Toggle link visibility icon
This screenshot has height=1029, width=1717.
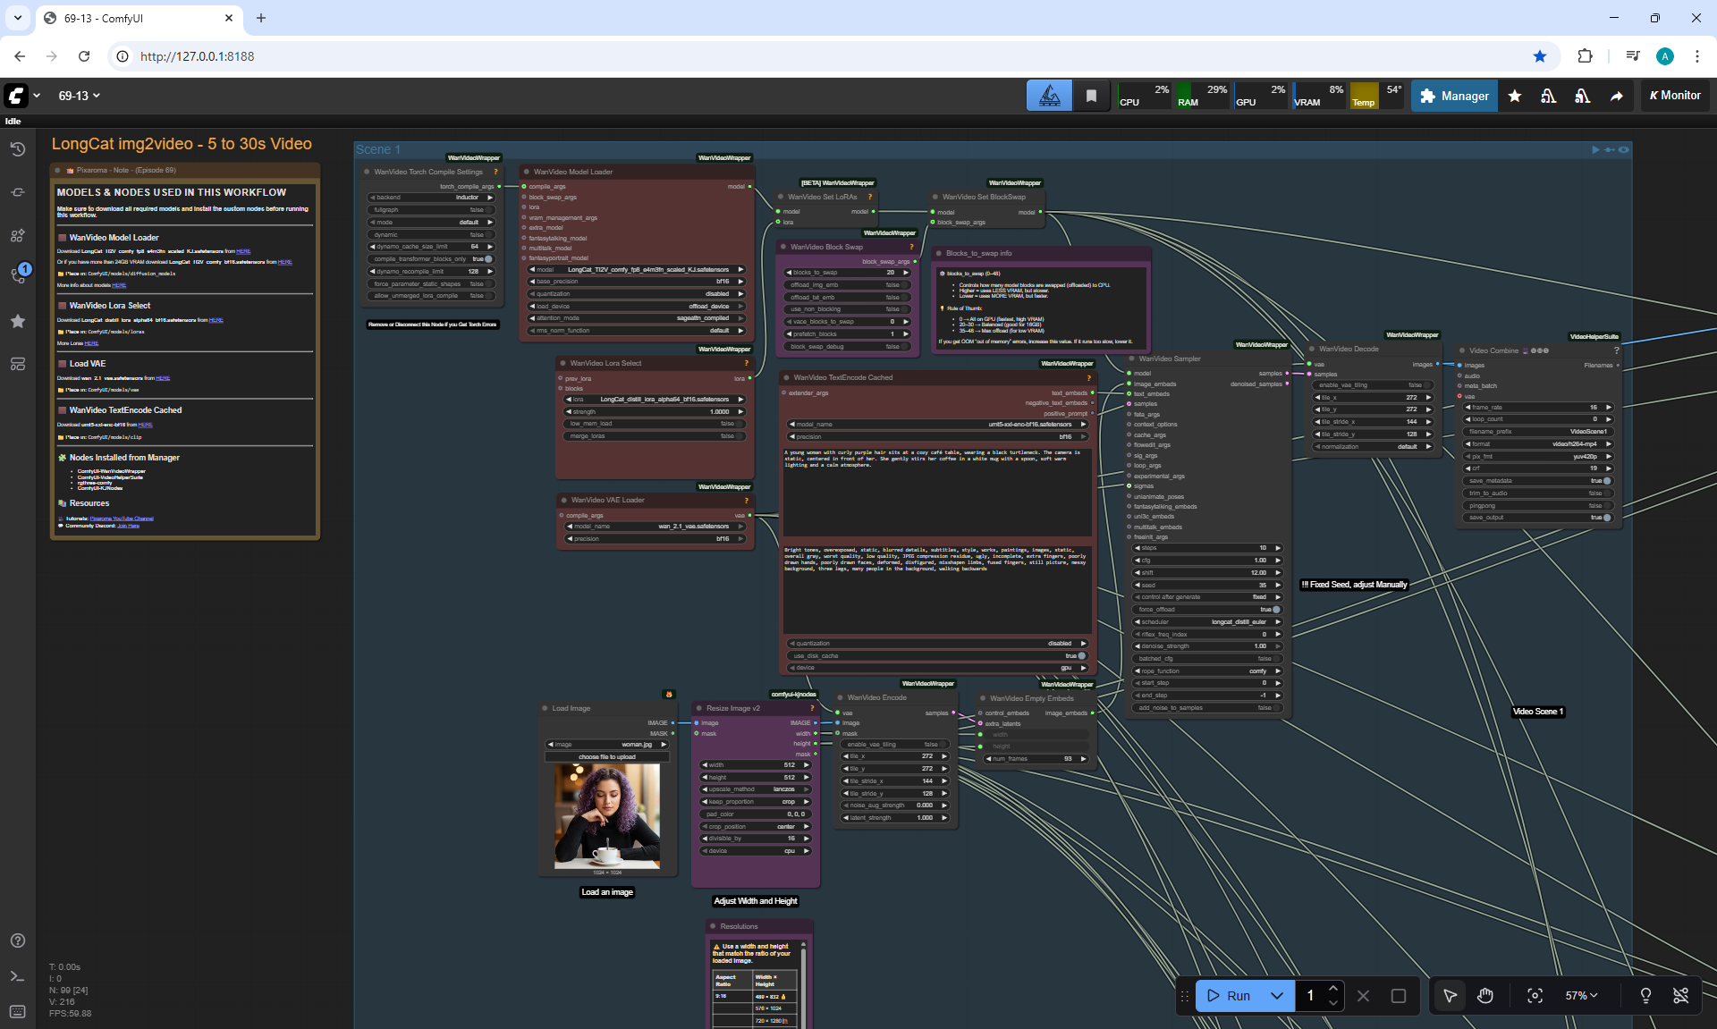click(x=1680, y=995)
